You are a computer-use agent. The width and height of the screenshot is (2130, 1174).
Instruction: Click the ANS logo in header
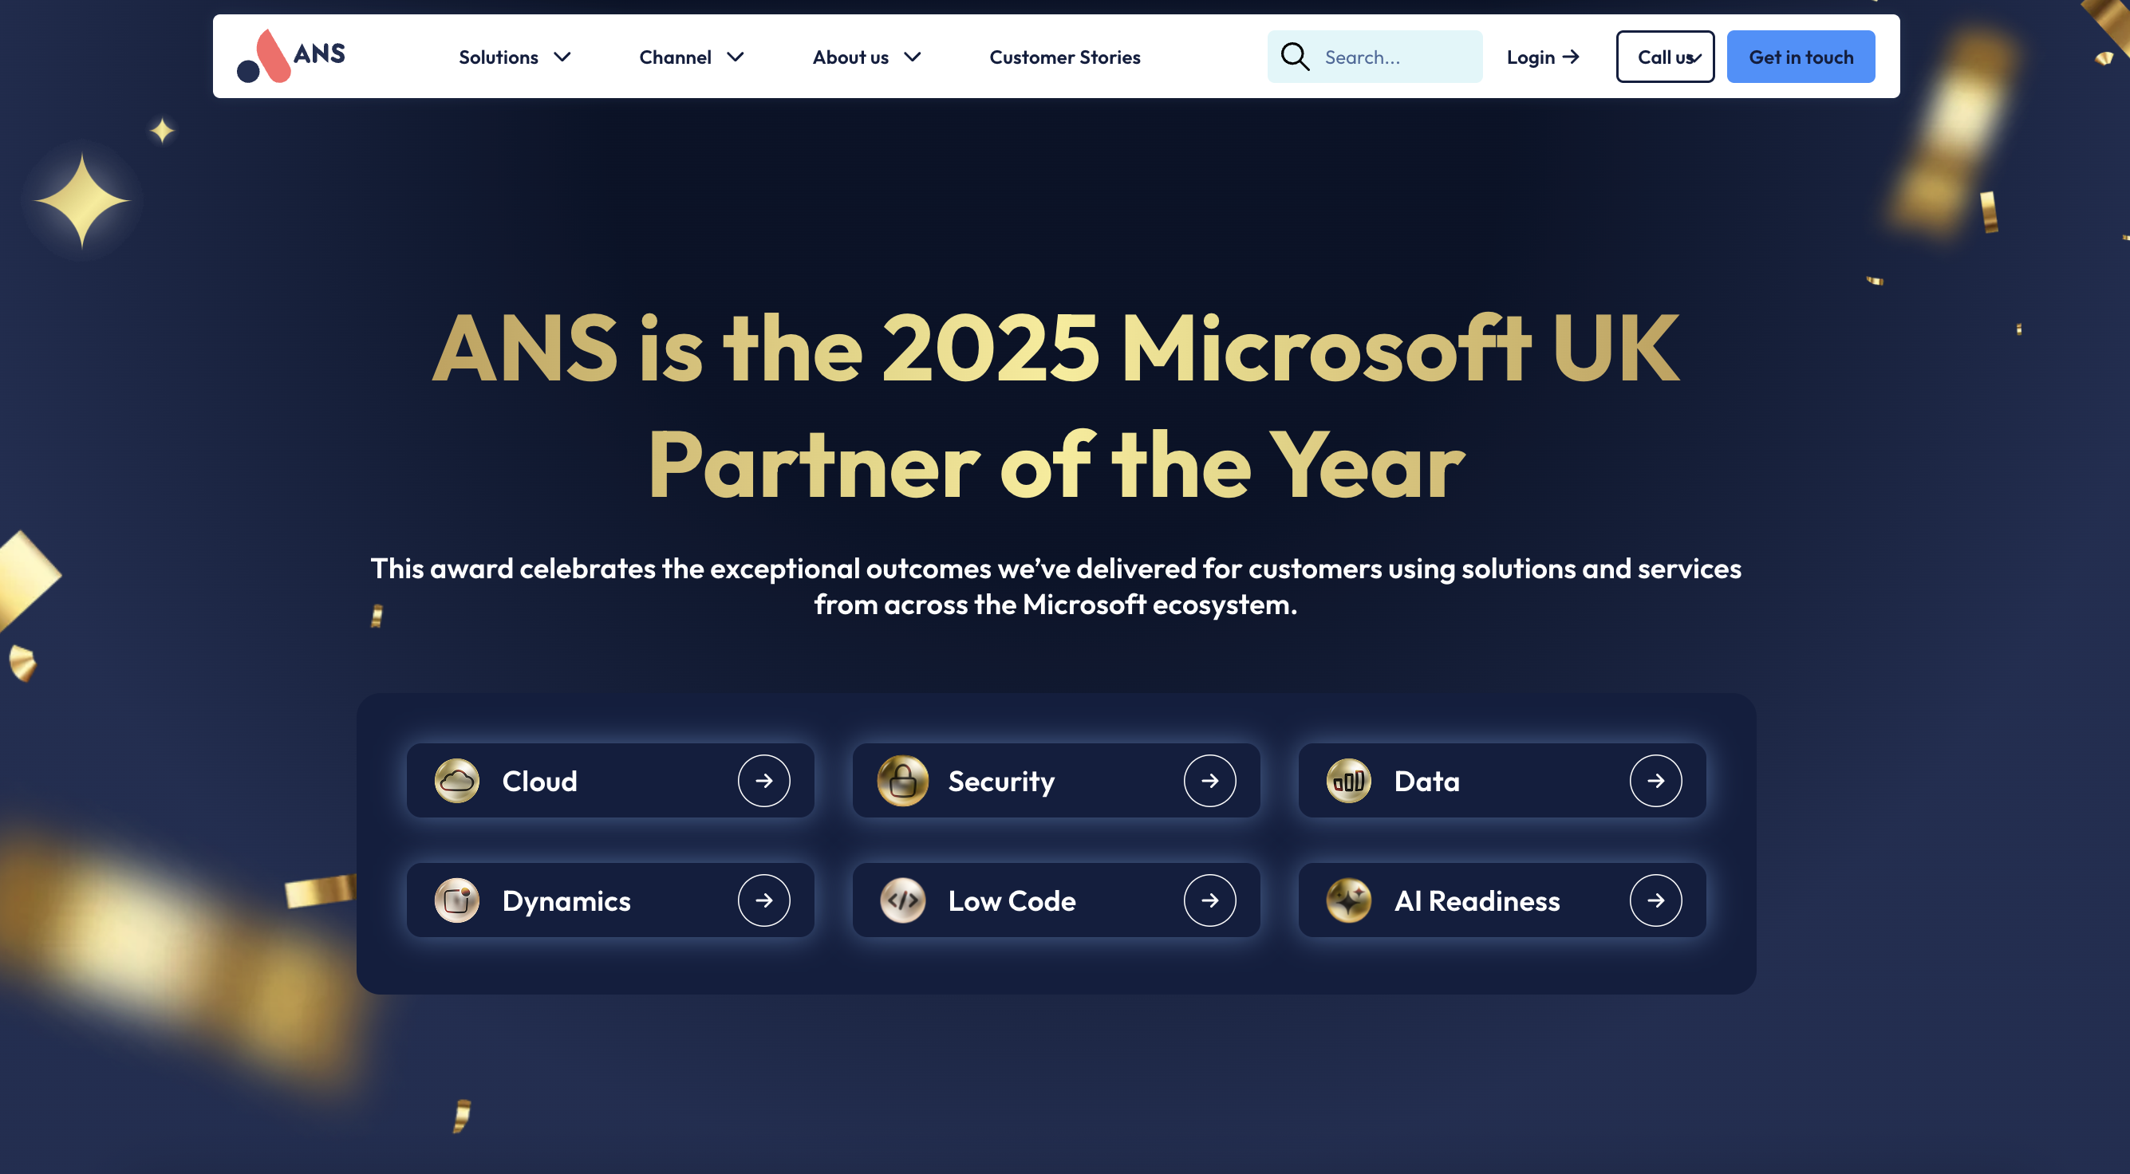pyautogui.click(x=290, y=56)
